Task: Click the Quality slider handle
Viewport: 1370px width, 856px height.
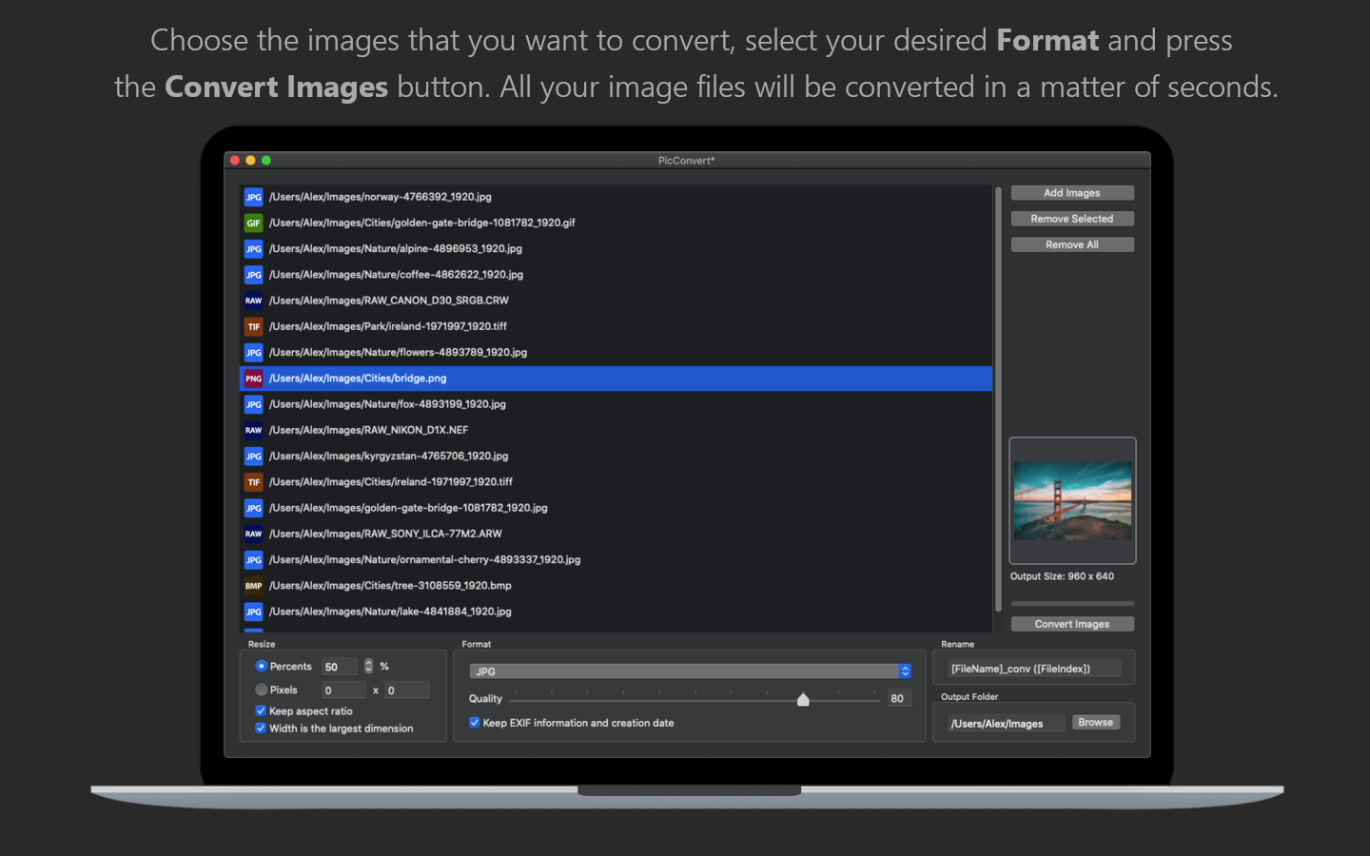Action: tap(803, 700)
